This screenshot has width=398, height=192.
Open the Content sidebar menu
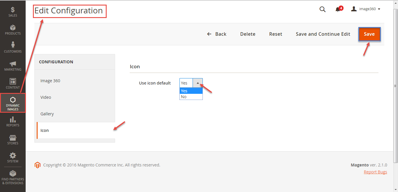point(13,84)
